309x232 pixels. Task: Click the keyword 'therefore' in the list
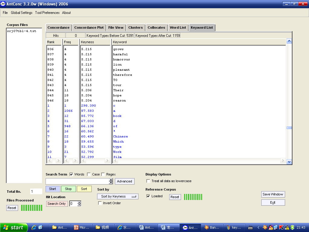coord(123,75)
